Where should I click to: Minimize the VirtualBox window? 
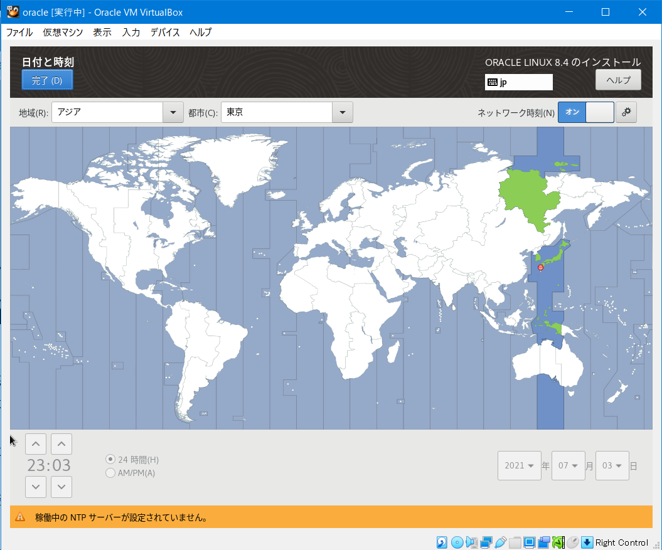click(x=569, y=12)
